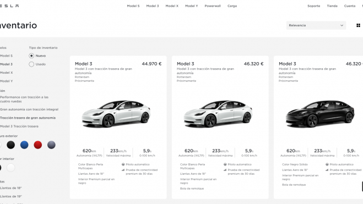Filter by Model S in sidebar
Viewport: 363px width, 204px height.
tap(6, 56)
